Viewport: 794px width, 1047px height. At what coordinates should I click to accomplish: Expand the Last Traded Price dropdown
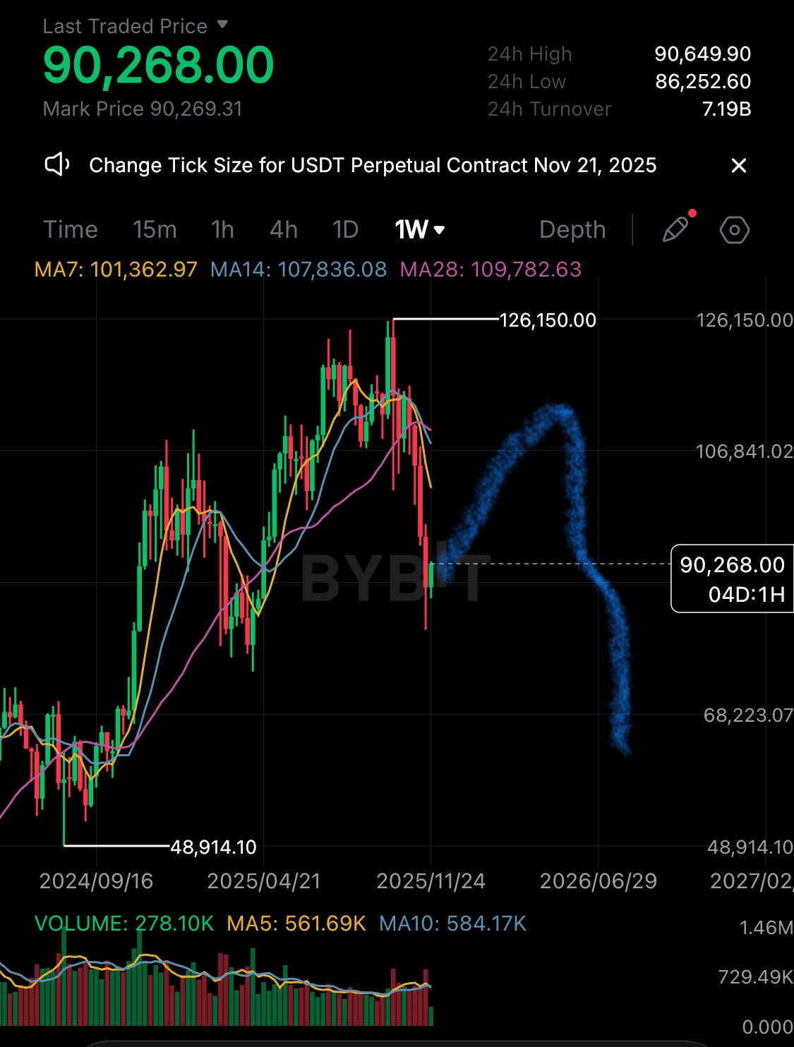[222, 25]
